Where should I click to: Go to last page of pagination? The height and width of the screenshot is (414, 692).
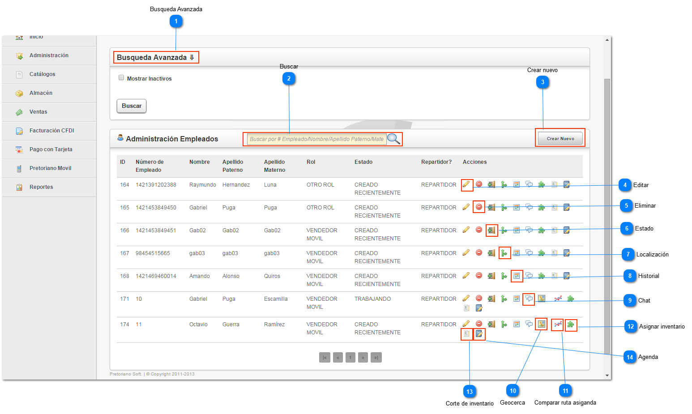376,357
